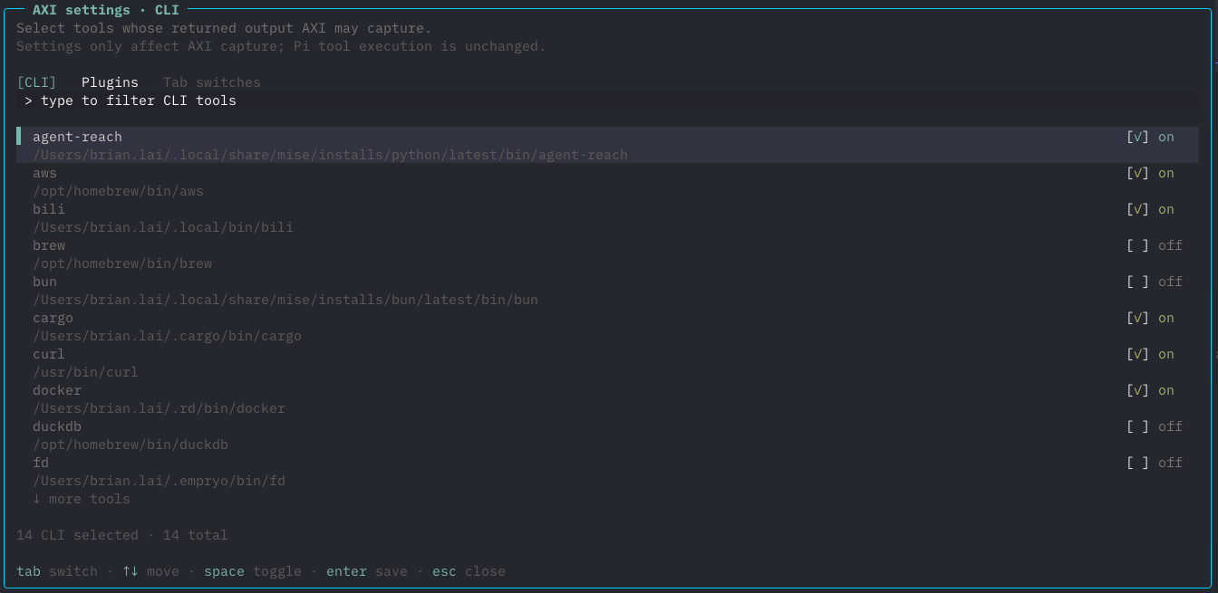Click the tab switch hint
Screen dimensions: 1218x593
tap(57, 571)
